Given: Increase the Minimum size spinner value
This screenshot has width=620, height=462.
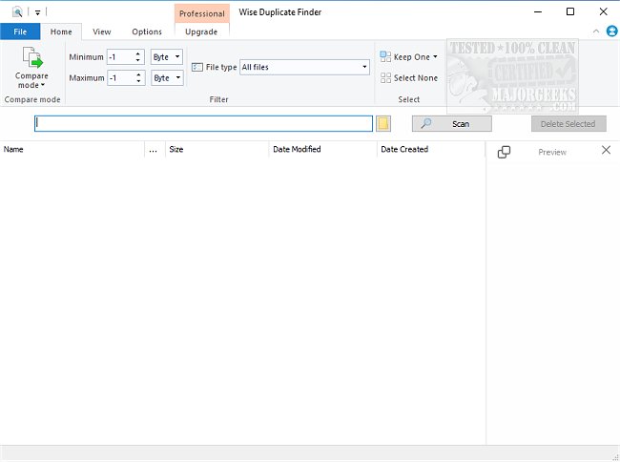Looking at the screenshot, I should pos(139,54).
